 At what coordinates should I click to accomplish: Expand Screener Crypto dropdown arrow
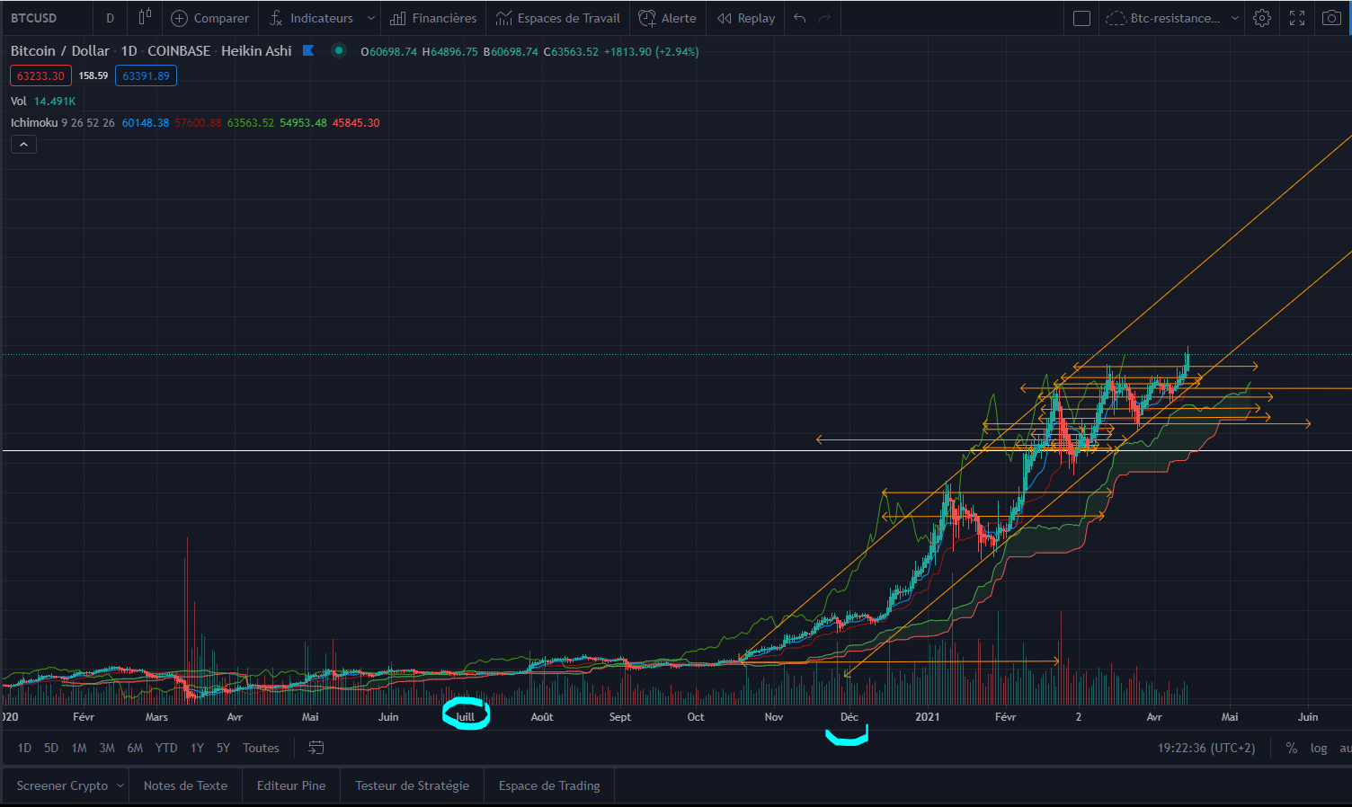pyautogui.click(x=120, y=785)
